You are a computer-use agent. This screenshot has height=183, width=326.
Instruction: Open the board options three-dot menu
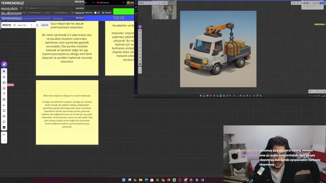click(31, 25)
